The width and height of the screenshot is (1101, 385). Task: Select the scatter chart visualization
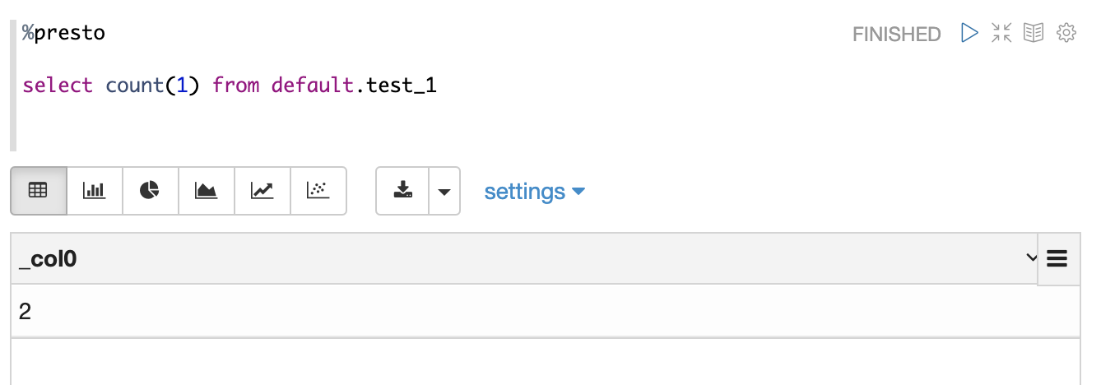pos(318,191)
